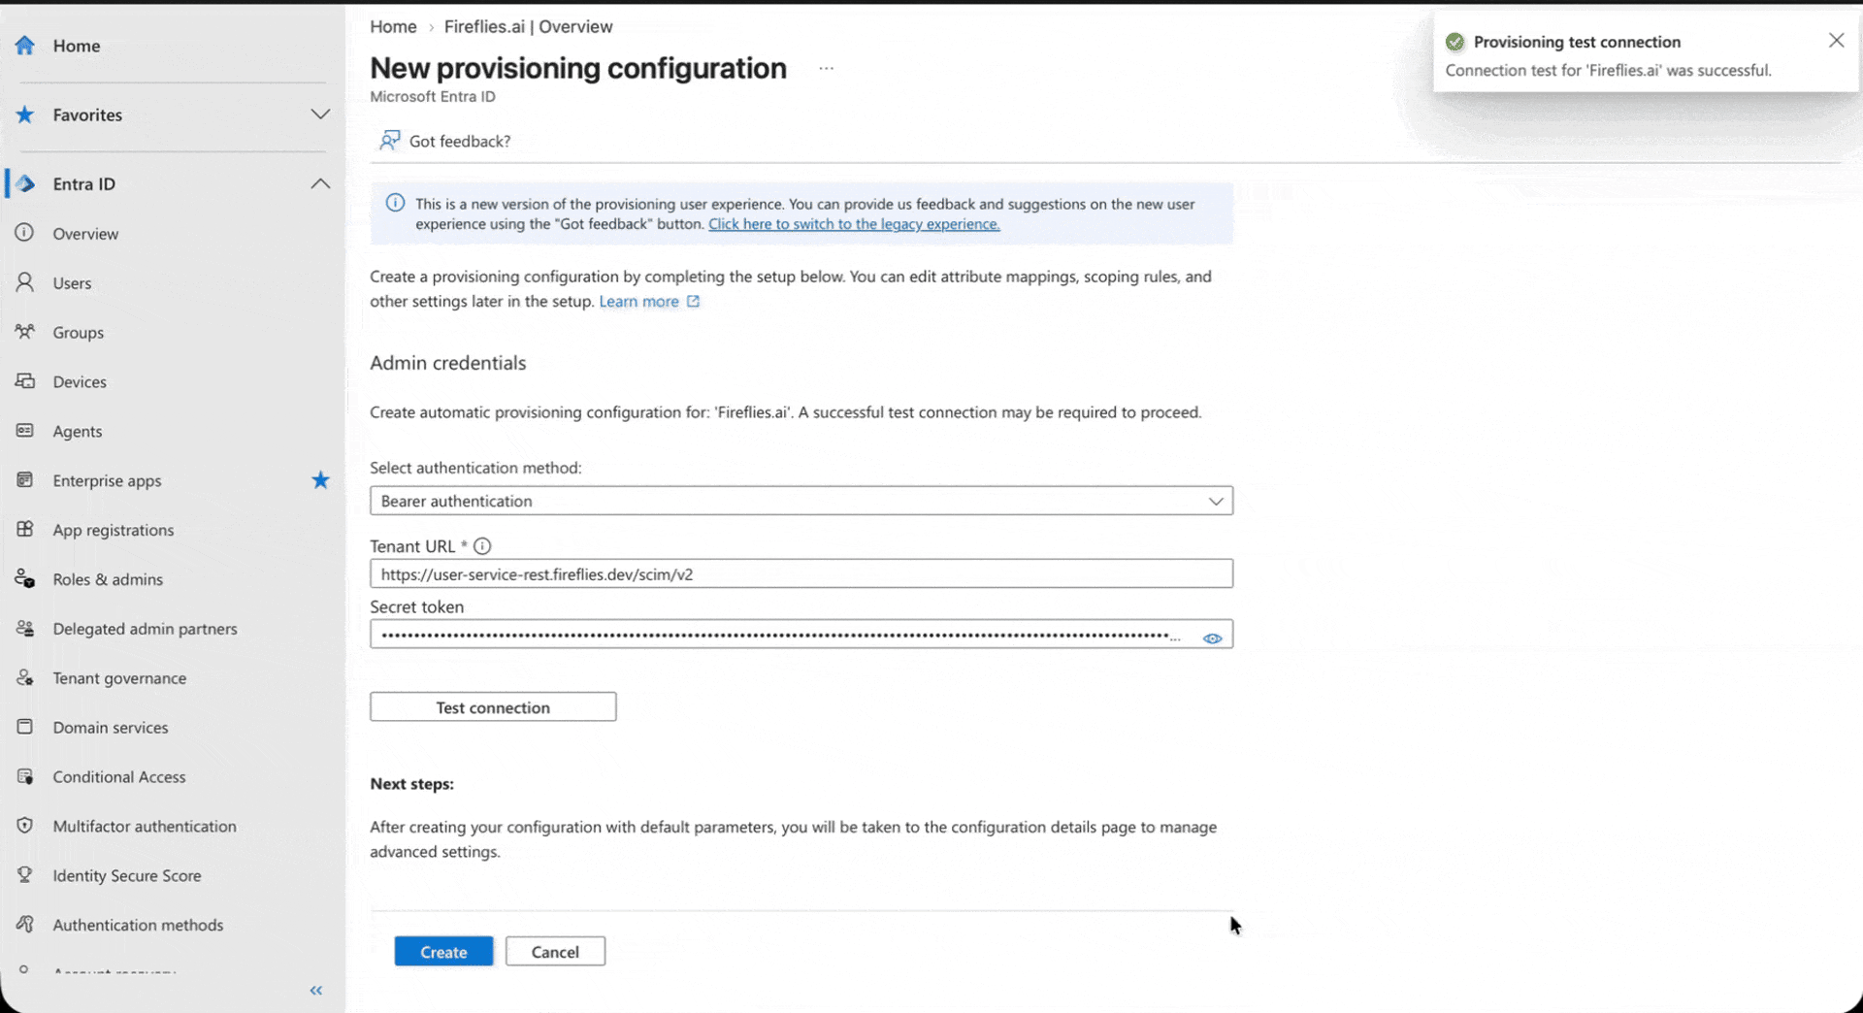Click the Users person icon
Image resolution: width=1863 pixels, height=1013 pixels.
click(x=25, y=282)
